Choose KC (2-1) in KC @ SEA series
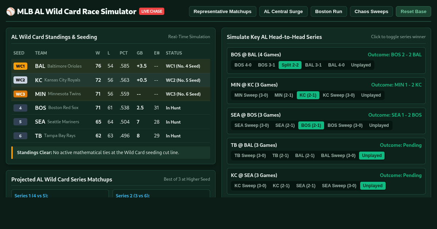 click(x=281, y=186)
